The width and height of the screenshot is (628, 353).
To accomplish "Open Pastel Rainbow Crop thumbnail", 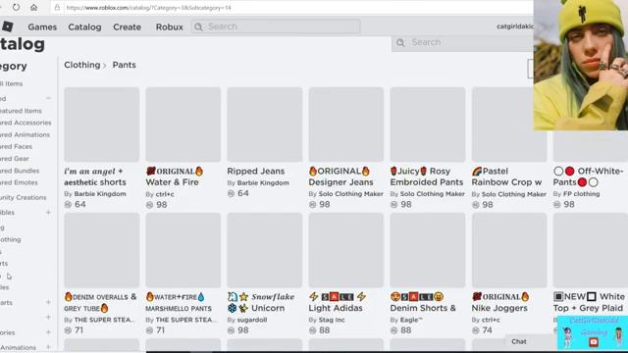I will coord(509,125).
